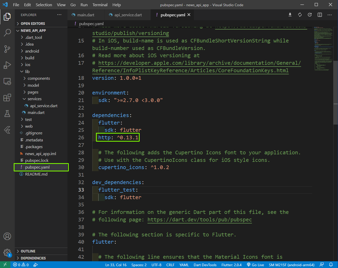Image resolution: width=338 pixels, height=268 pixels.
Task: Open the Search view
Action: (7, 33)
